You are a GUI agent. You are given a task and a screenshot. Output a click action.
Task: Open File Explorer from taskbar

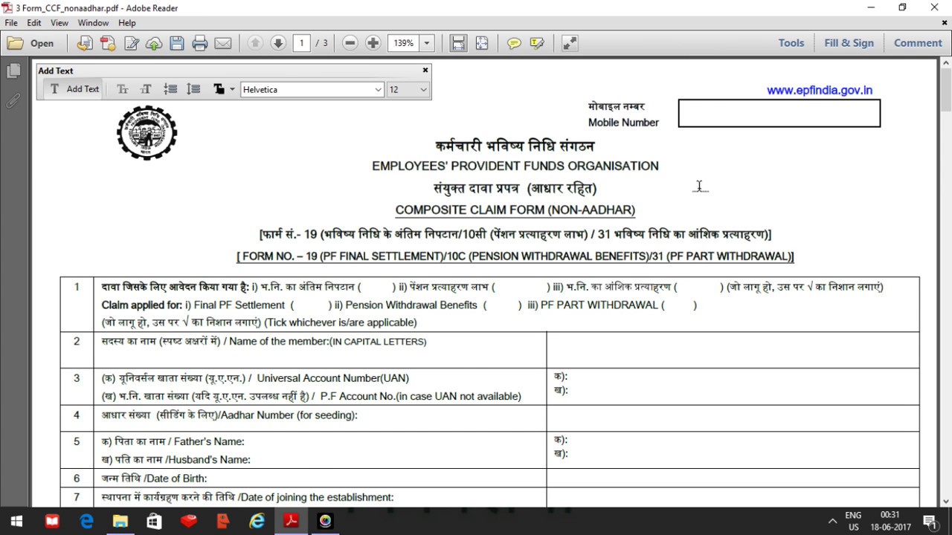pyautogui.click(x=120, y=522)
